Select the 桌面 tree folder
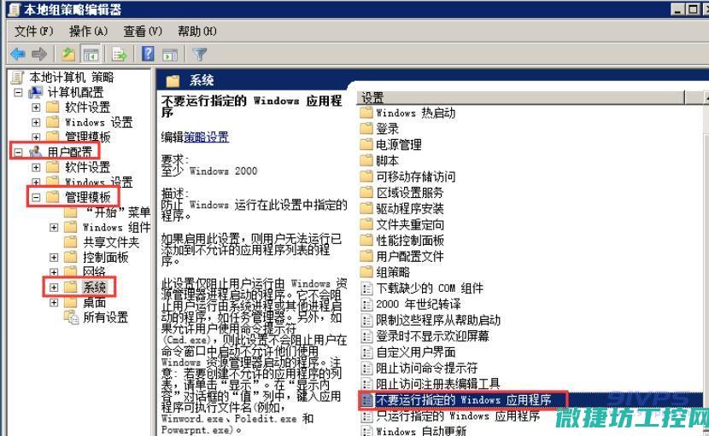This screenshot has width=709, height=436. [94, 302]
